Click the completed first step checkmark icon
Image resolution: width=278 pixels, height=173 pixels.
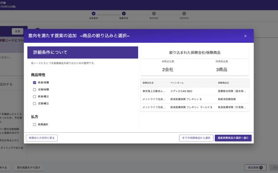click(x=94, y=13)
